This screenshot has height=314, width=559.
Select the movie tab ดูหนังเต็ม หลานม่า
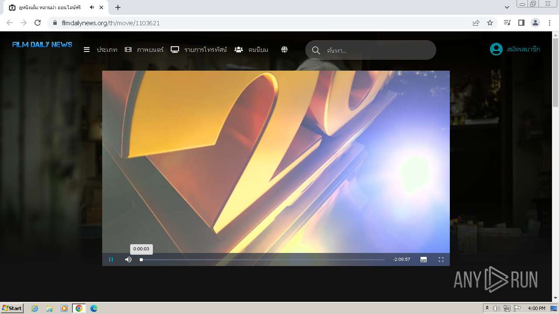pos(50,7)
